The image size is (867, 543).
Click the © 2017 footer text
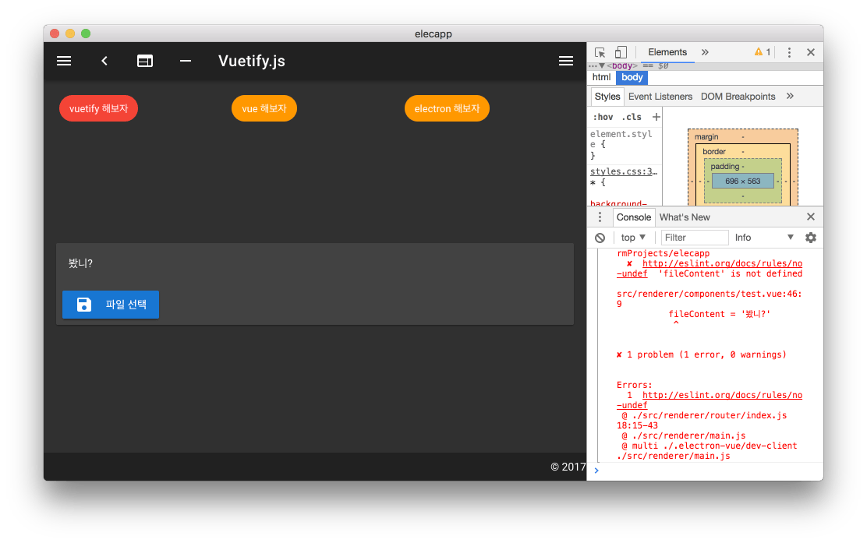point(568,467)
